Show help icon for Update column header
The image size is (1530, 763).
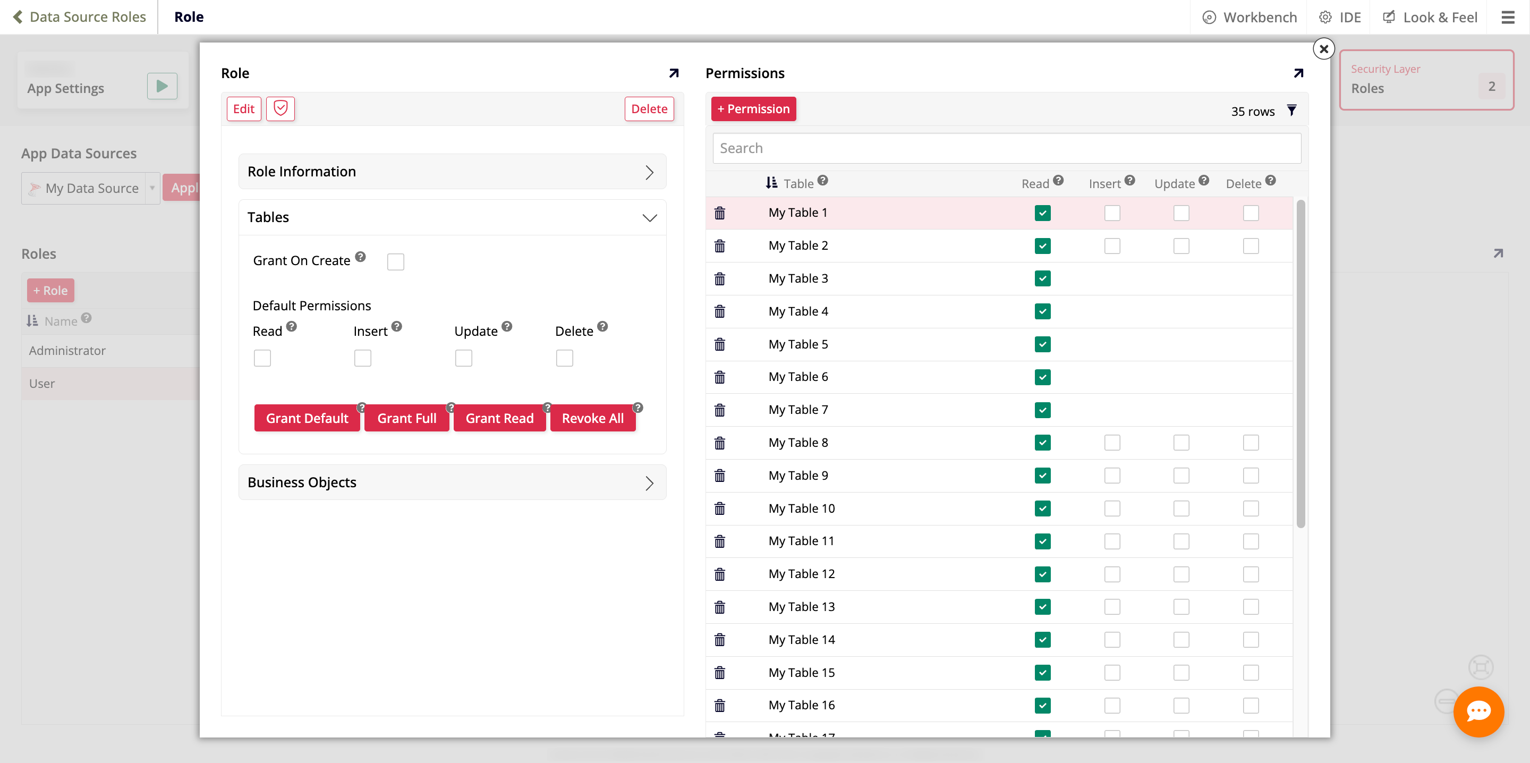[1204, 180]
